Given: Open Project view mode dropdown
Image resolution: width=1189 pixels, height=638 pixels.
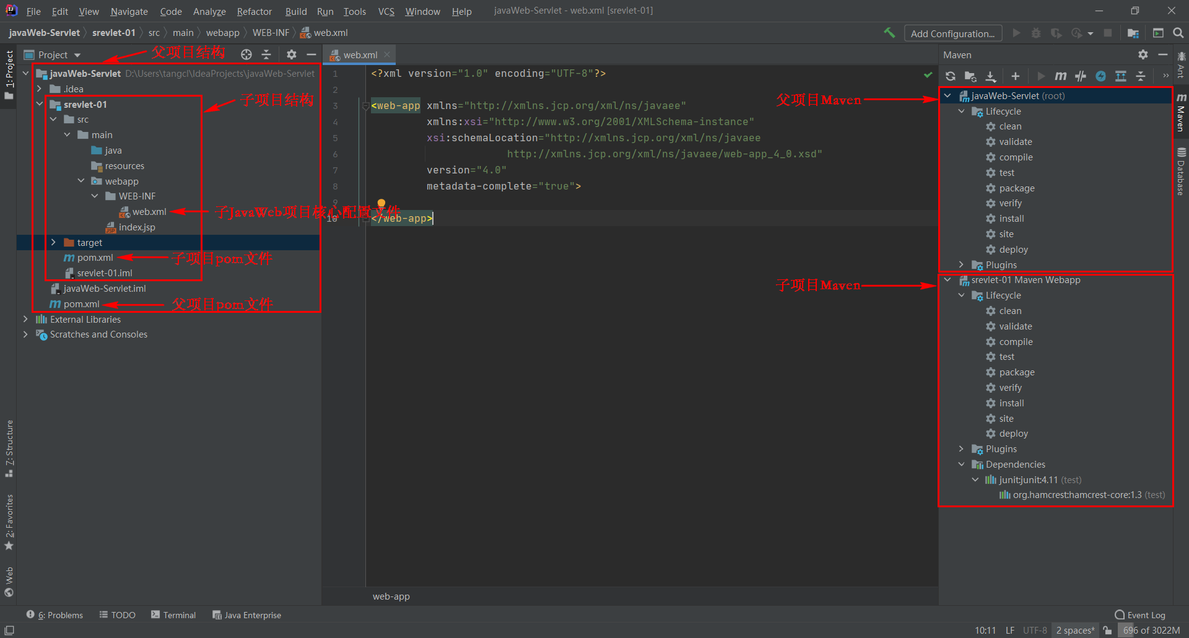Looking at the screenshot, I should 53,55.
